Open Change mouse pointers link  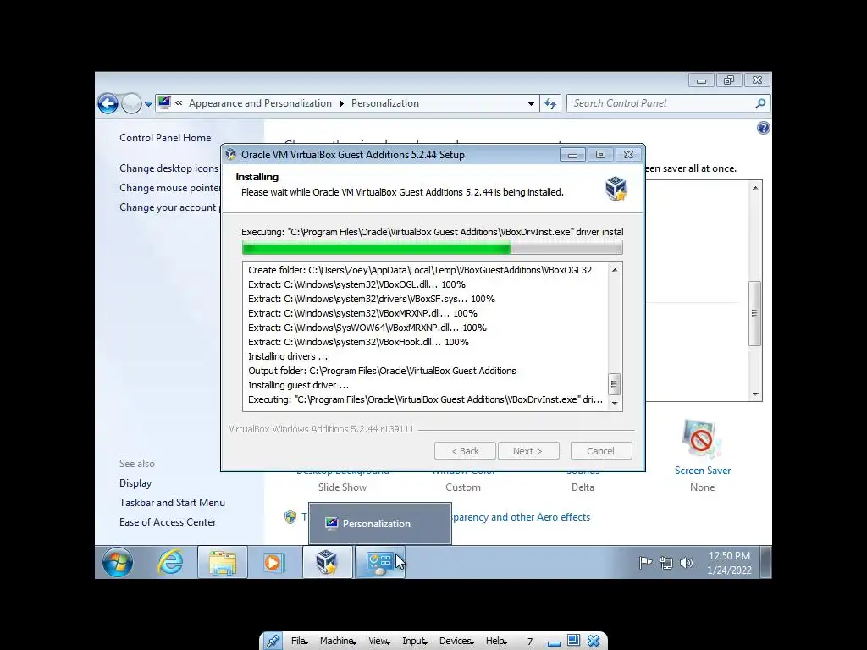click(169, 188)
